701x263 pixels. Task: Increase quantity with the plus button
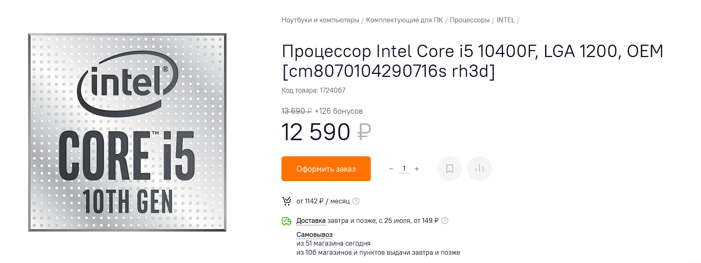pyautogui.click(x=417, y=169)
